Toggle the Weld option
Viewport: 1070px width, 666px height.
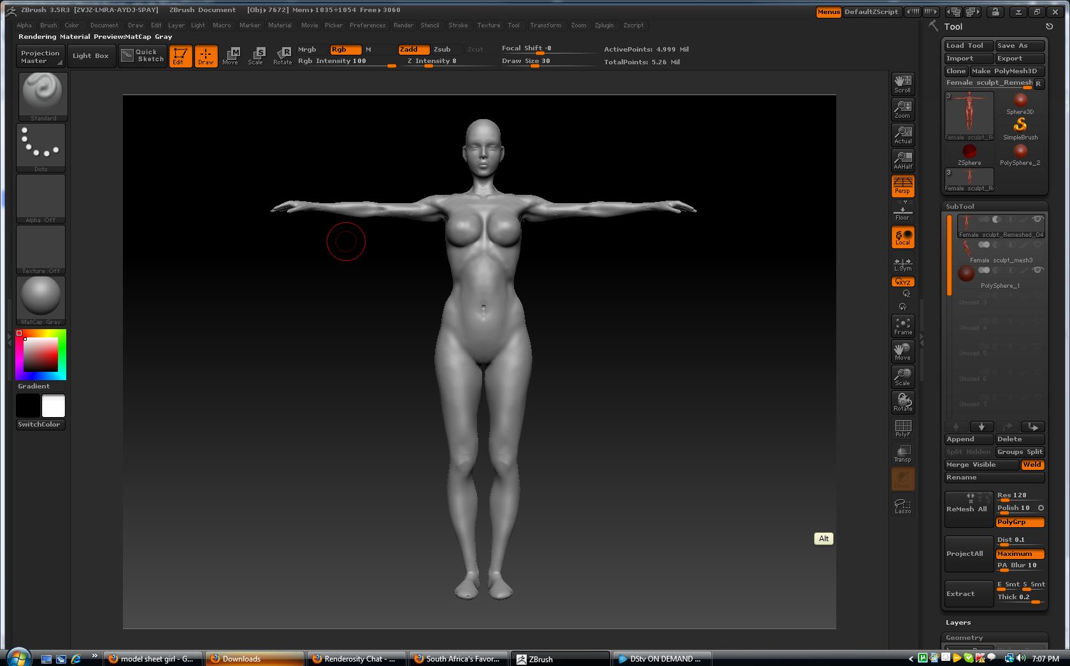tap(1032, 464)
